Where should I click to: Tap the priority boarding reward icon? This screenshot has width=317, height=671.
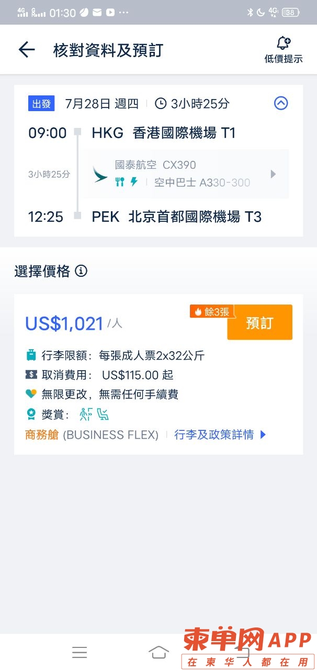coord(85,415)
